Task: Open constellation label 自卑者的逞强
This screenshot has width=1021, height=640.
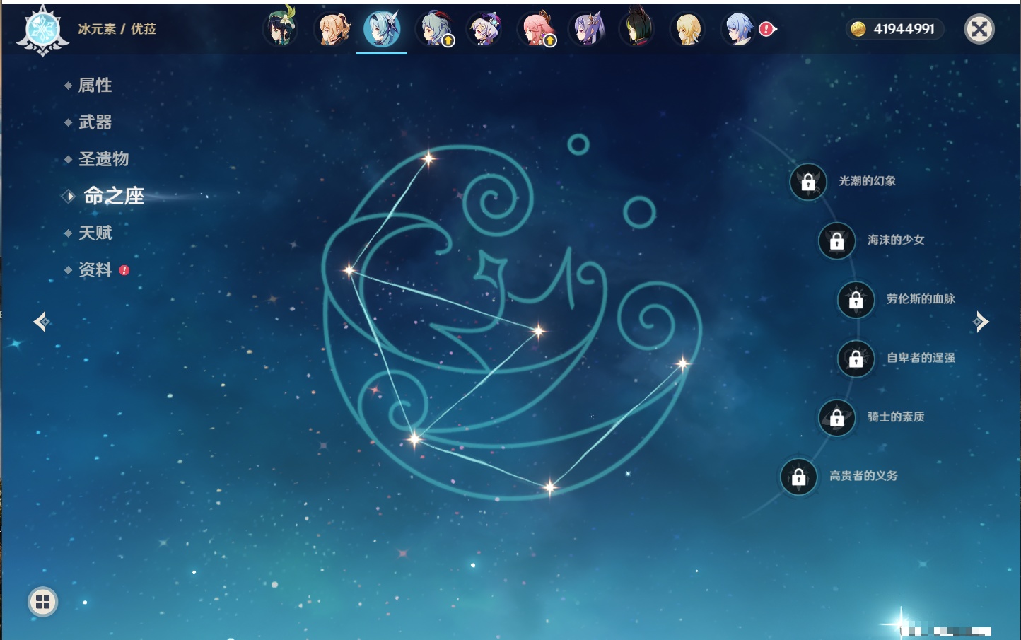Action: tap(921, 358)
